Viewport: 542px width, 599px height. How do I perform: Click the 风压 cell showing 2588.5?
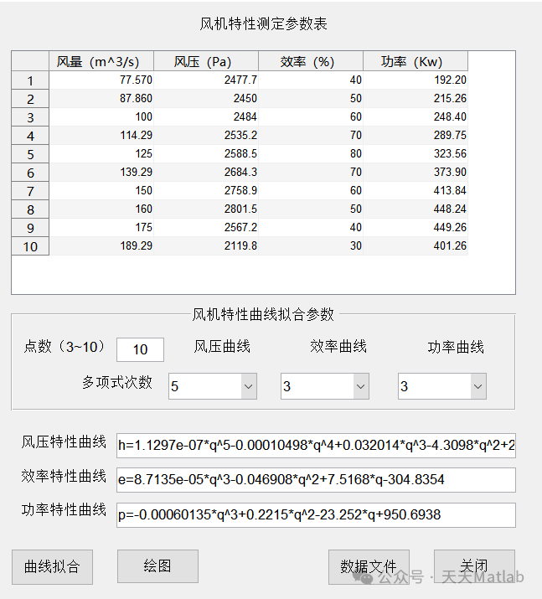pos(206,154)
